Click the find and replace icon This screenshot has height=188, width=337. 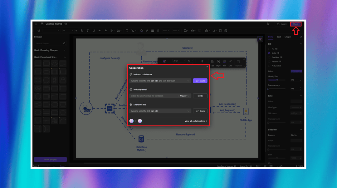click(x=226, y=31)
